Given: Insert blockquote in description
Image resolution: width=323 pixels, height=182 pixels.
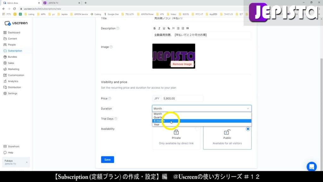Looking at the screenshot, I should pos(187,28).
